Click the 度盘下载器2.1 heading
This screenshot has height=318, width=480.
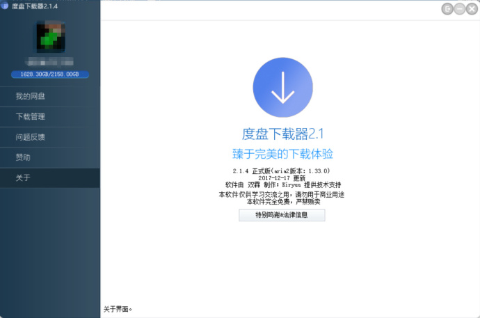pos(282,134)
